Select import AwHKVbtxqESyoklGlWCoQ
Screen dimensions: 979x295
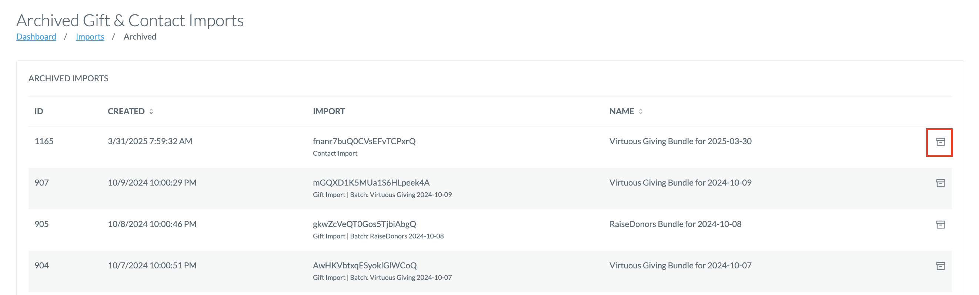365,265
